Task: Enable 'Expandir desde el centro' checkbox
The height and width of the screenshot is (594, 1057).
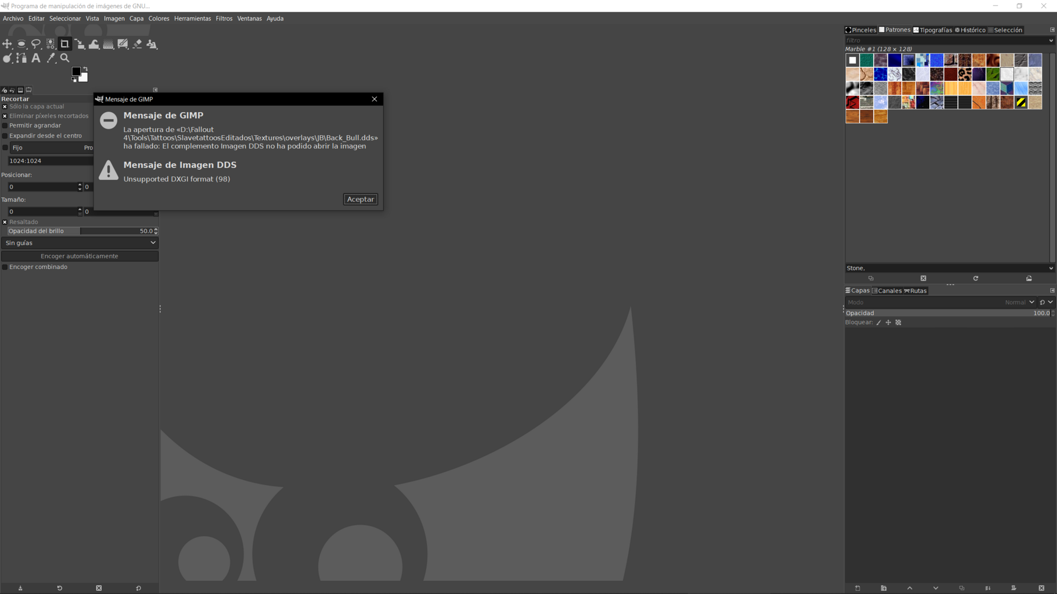Action: click(x=5, y=136)
